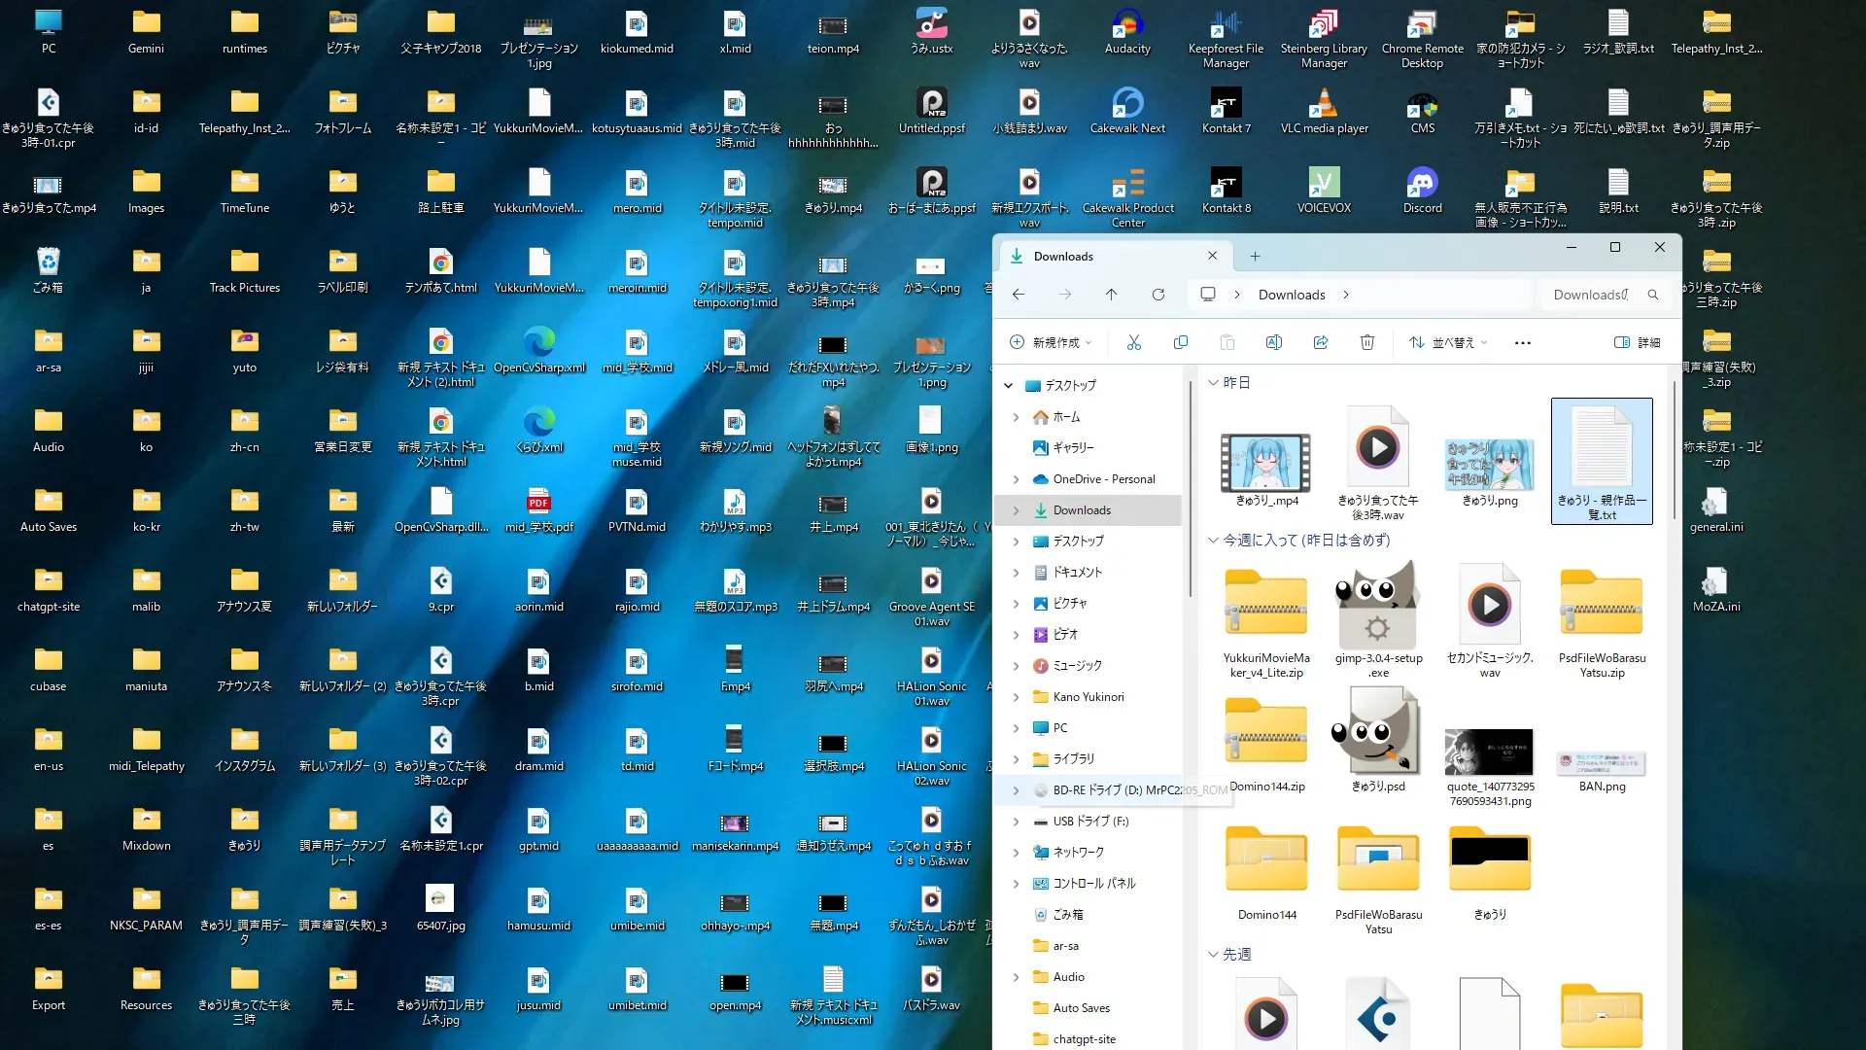This screenshot has width=1866, height=1050.
Task: Open the 並べ替え sort dropdown
Action: (x=1448, y=342)
